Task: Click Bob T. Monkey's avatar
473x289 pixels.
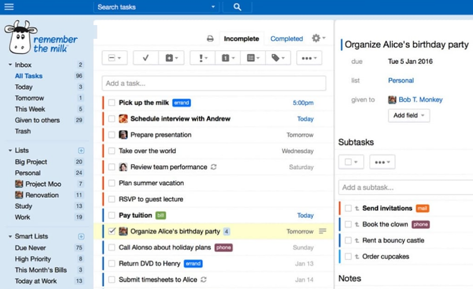Action: tap(392, 100)
